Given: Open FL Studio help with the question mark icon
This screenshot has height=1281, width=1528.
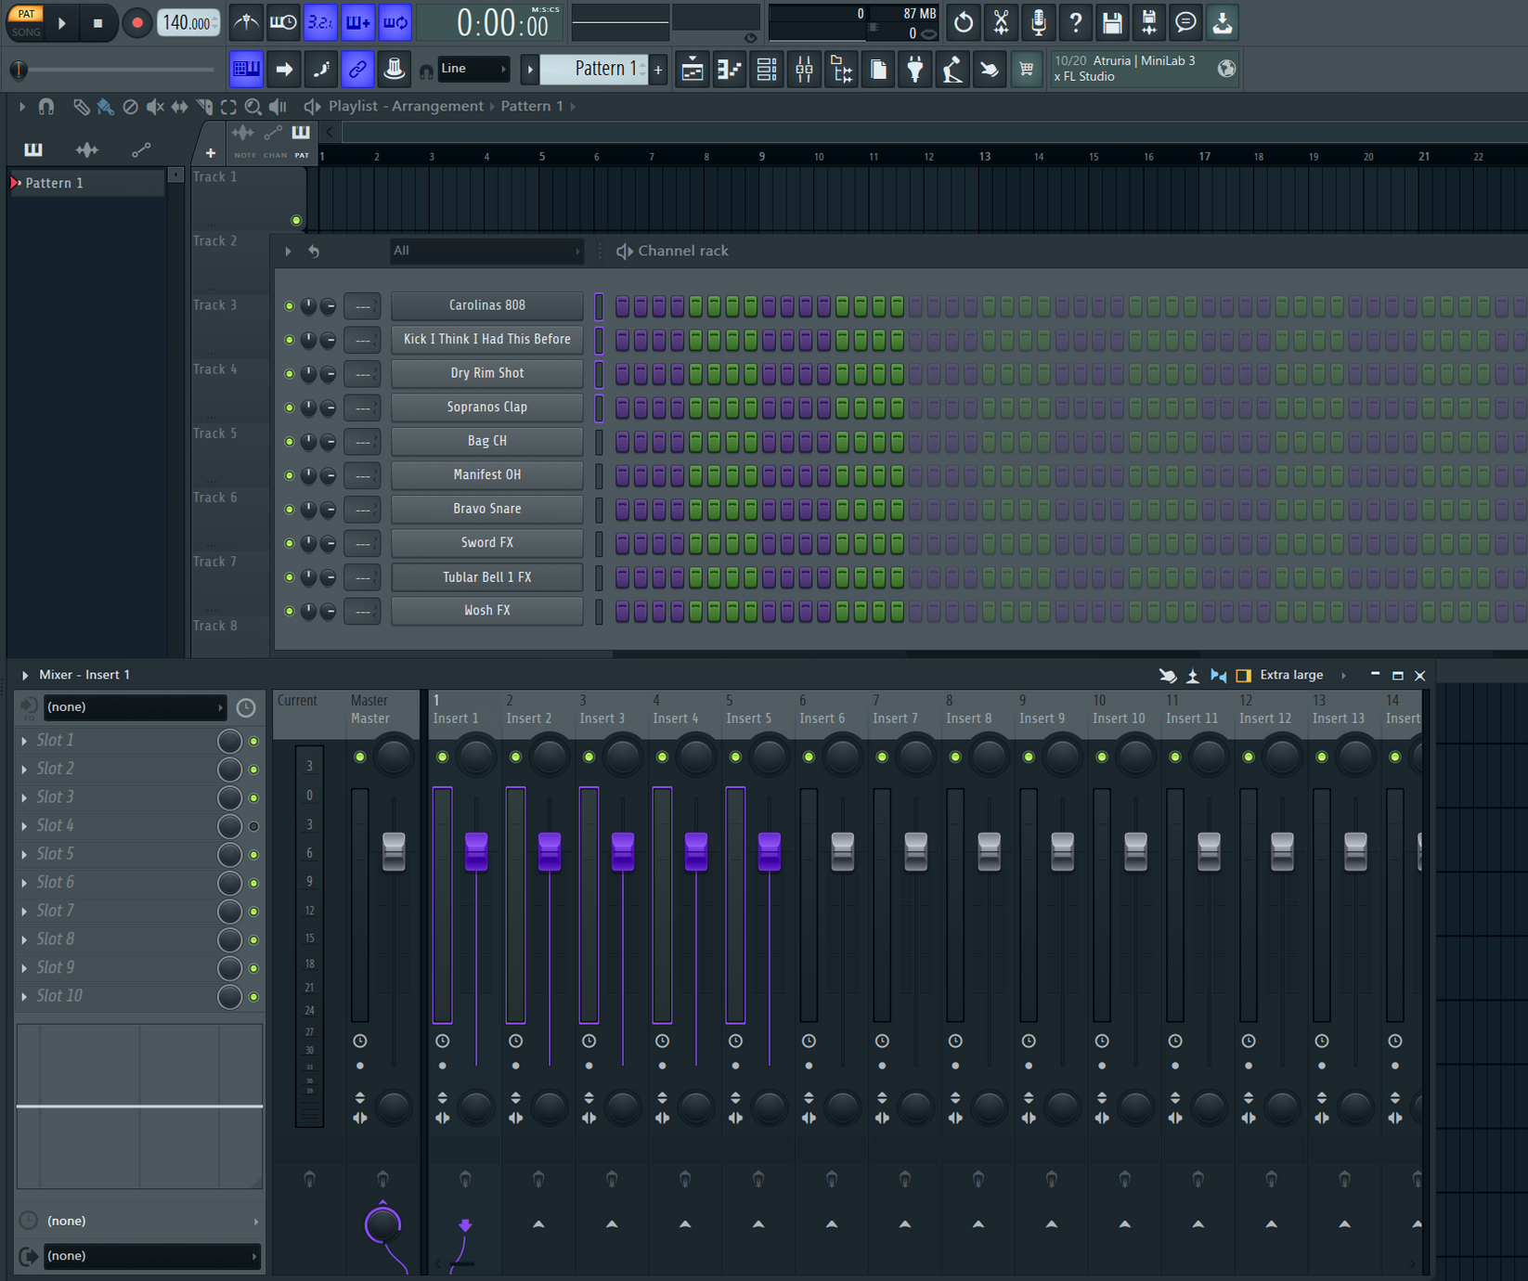Looking at the screenshot, I should point(1075,22).
